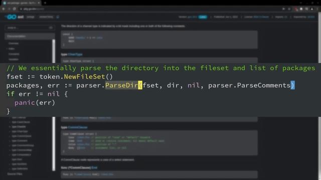Viewport: 321px width, 180px height.
Task: Click the highlighted ParseDir call
Action: 121,85
